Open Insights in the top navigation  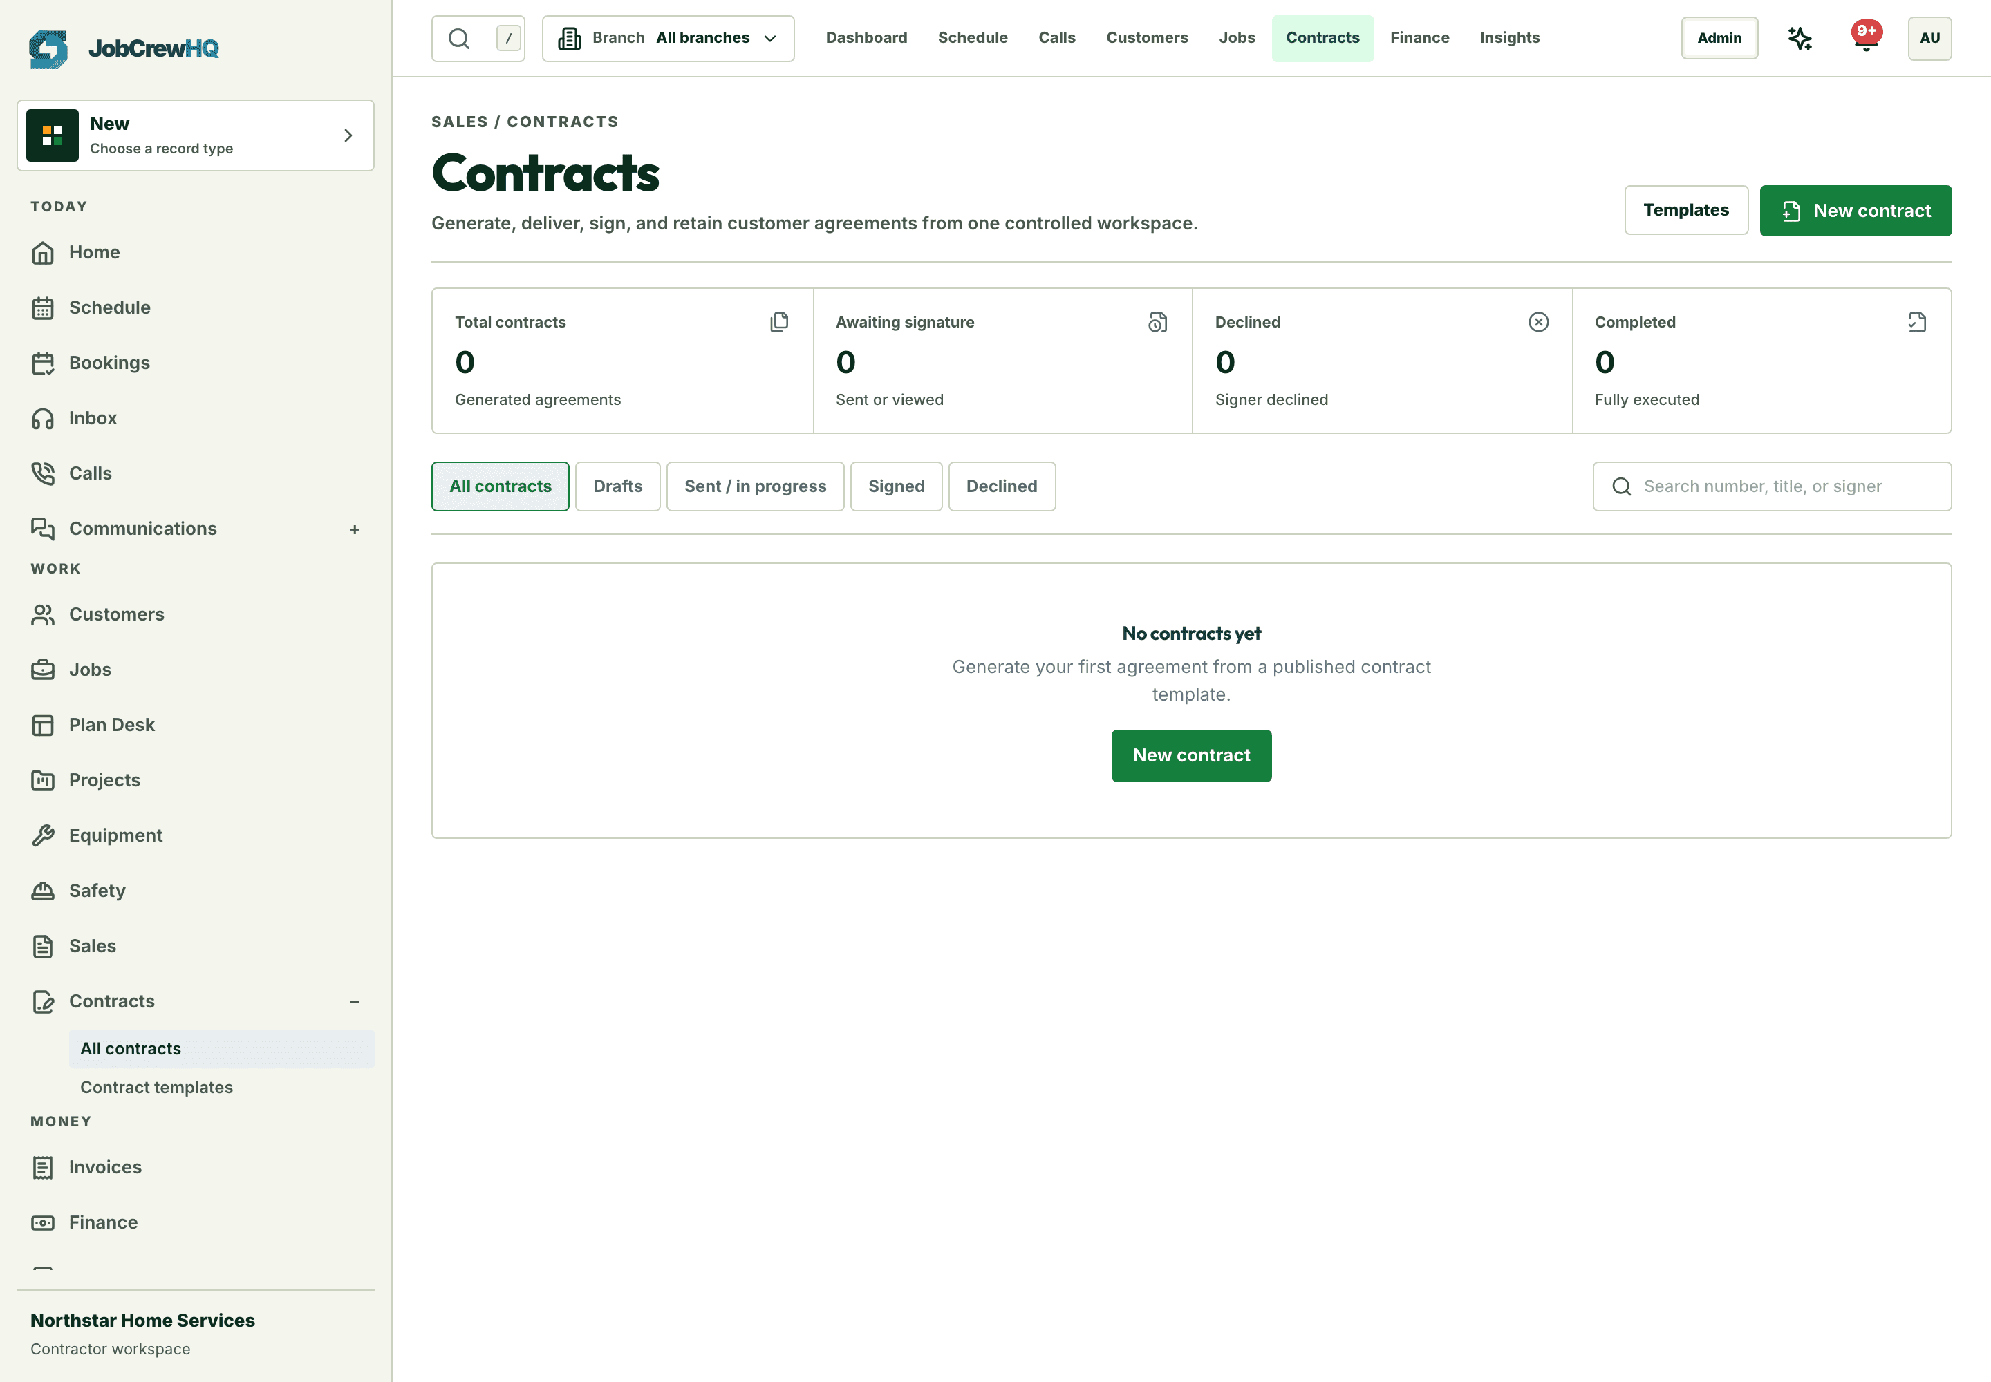click(1509, 38)
